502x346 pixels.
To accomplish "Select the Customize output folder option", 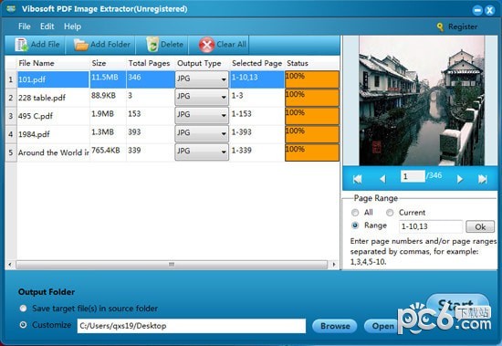I will tap(23, 325).
